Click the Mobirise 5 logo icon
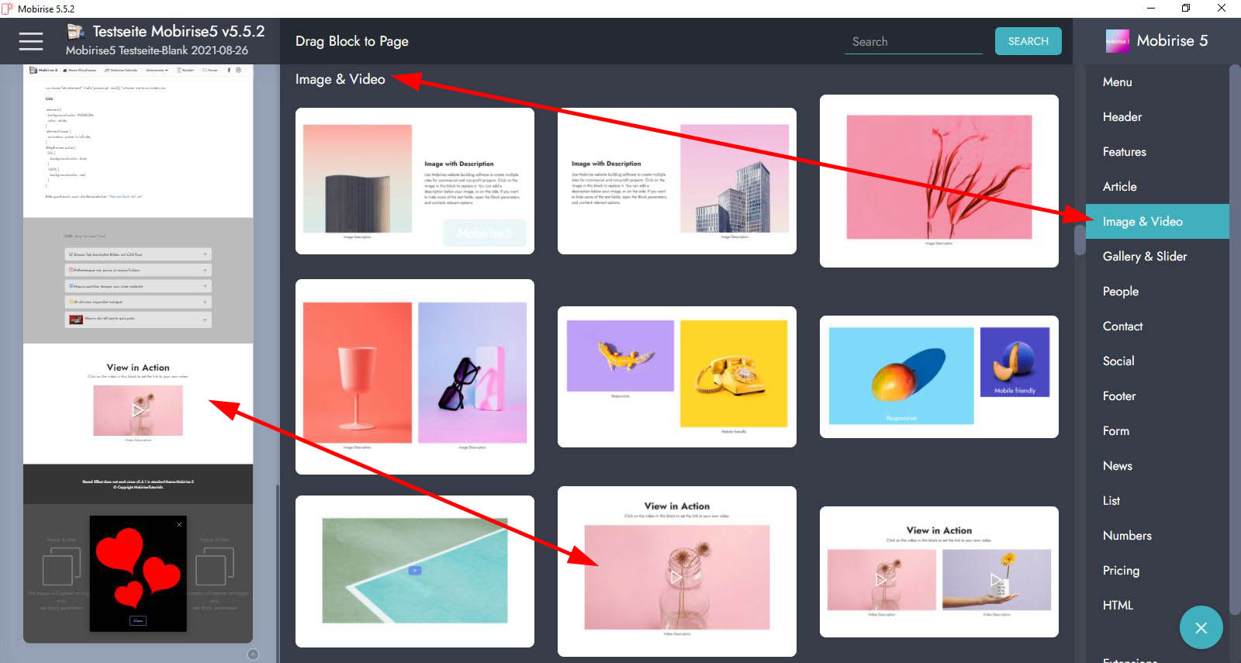 (1118, 41)
